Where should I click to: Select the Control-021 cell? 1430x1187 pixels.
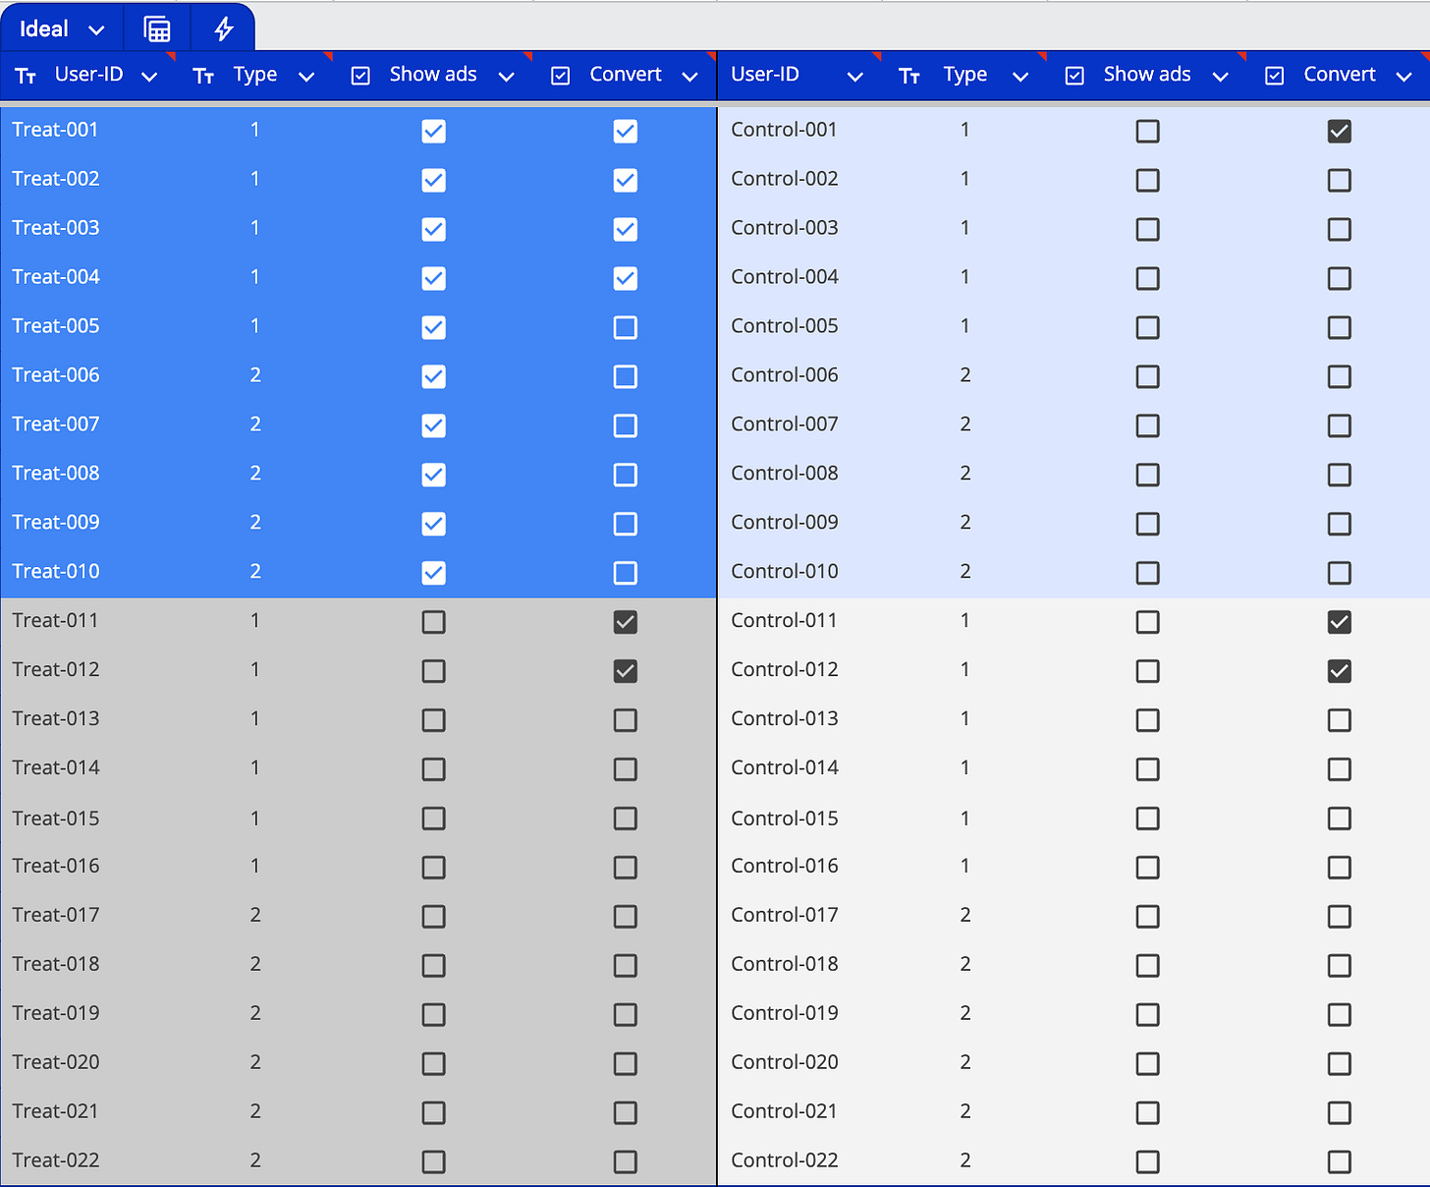point(785,1111)
